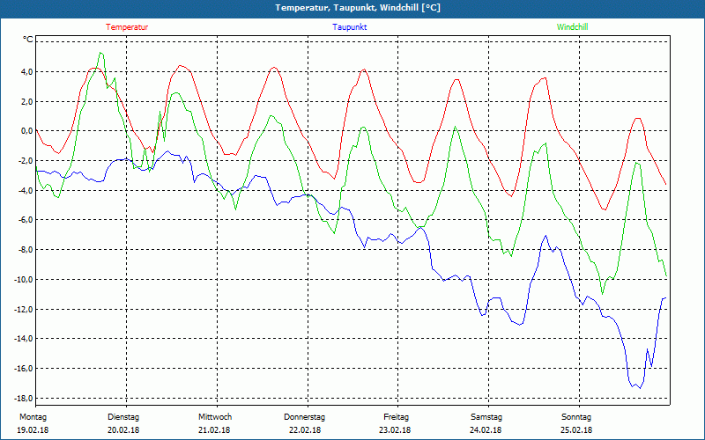Viewport: 705px width, 440px height.
Task: Click the Sonntag day label
Action: 576,417
